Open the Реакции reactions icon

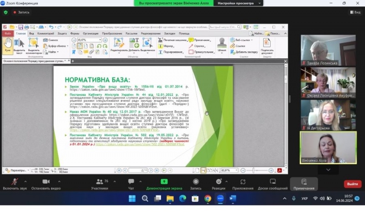pyautogui.click(x=218, y=182)
